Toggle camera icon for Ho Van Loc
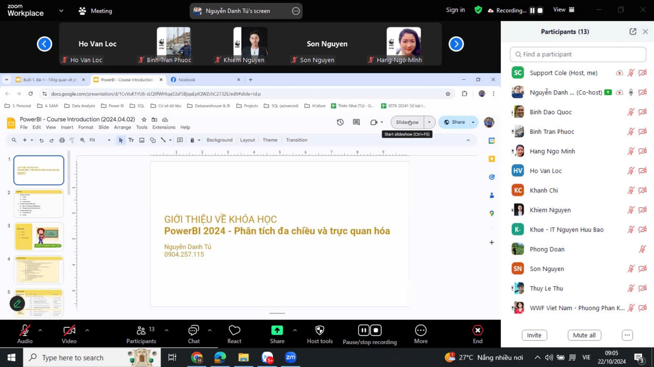The width and height of the screenshot is (654, 367). tap(643, 171)
